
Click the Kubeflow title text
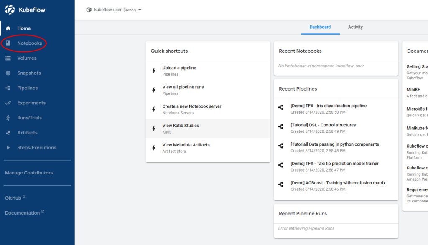click(32, 10)
